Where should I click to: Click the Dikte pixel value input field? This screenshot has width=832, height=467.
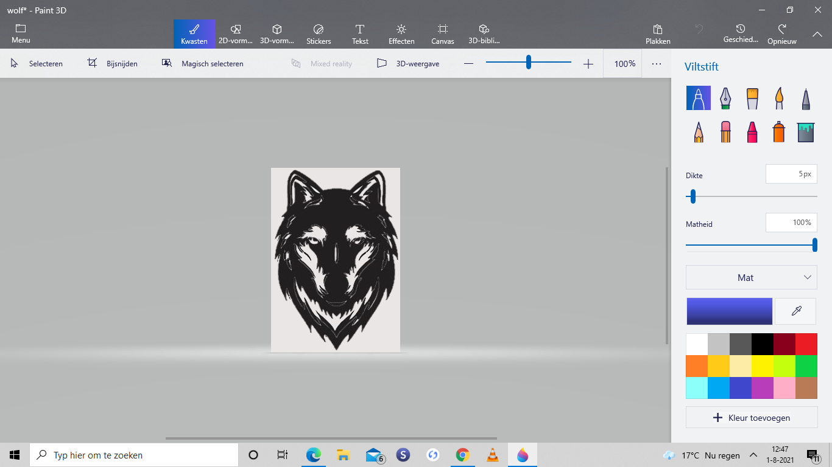pyautogui.click(x=791, y=174)
